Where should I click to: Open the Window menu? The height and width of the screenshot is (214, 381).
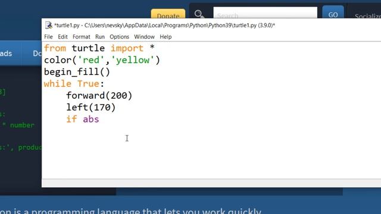[144, 37]
